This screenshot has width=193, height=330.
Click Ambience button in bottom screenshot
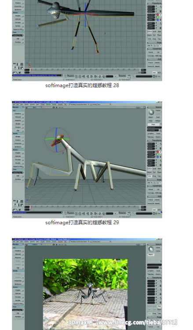tap(19, 284)
